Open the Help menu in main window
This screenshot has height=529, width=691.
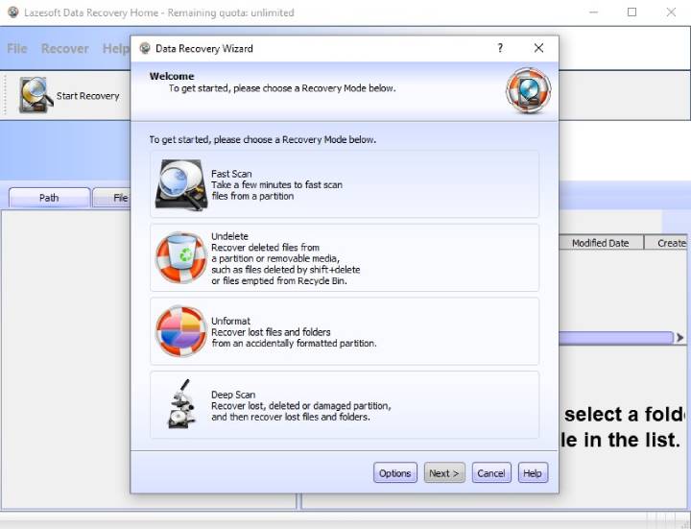click(116, 49)
